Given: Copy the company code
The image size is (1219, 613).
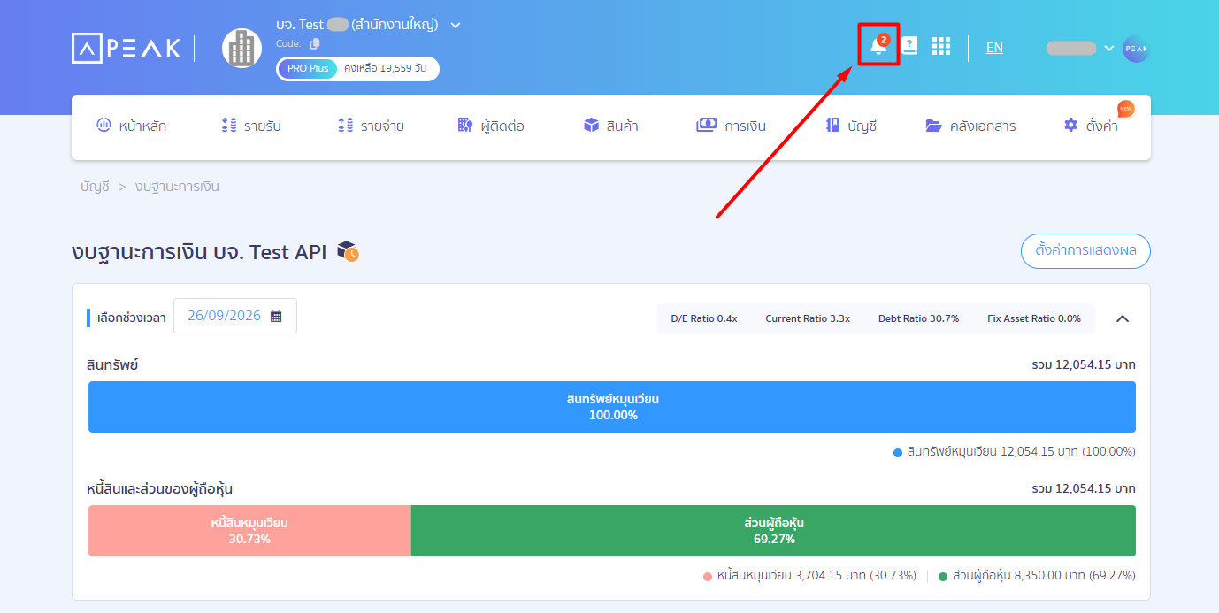Looking at the screenshot, I should [x=315, y=43].
